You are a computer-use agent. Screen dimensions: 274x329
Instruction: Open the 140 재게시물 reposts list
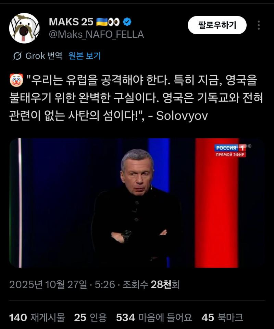click(37, 317)
